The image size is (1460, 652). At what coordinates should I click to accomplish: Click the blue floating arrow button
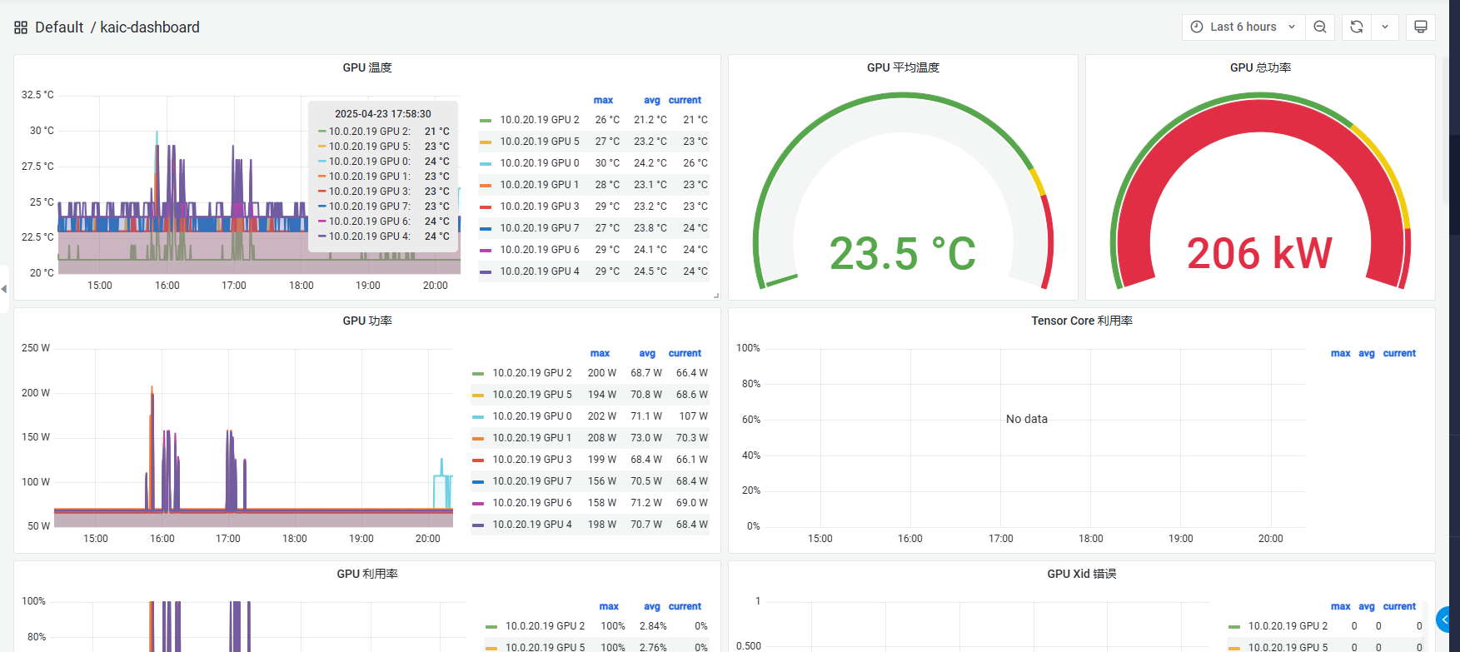[1447, 620]
